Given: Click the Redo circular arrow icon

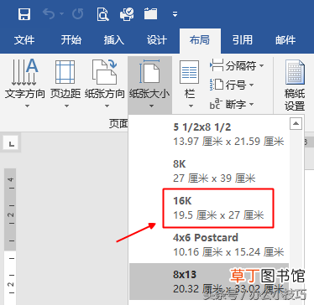Looking at the screenshot, I should (77, 13).
